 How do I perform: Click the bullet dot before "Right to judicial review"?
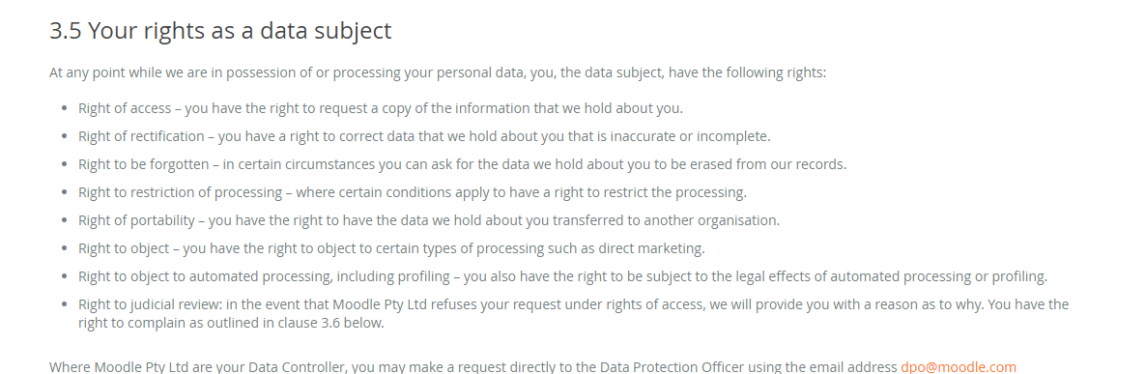pos(65,304)
